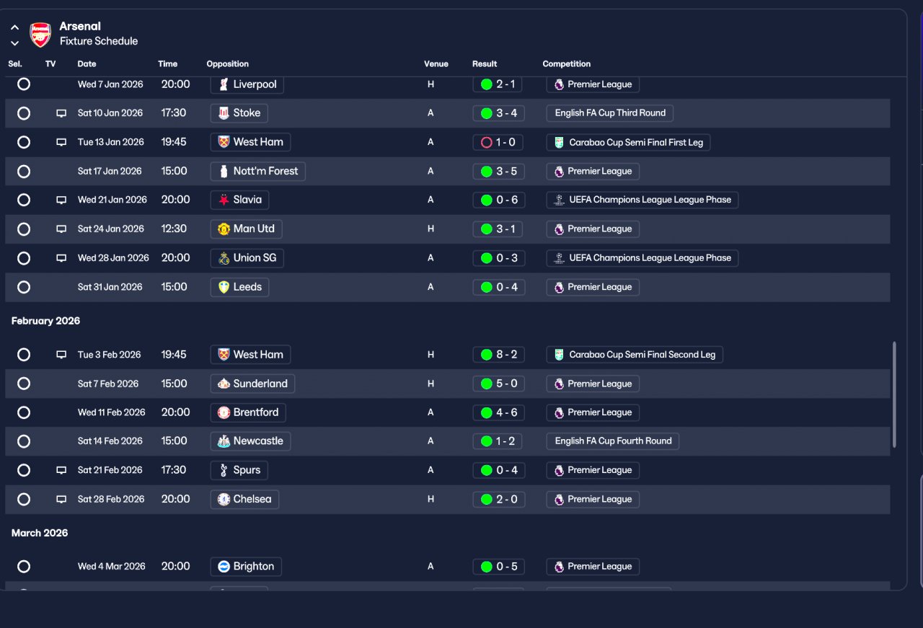Image resolution: width=923 pixels, height=628 pixels.
Task: Click the Arsenal club crest icon
Action: (40, 34)
